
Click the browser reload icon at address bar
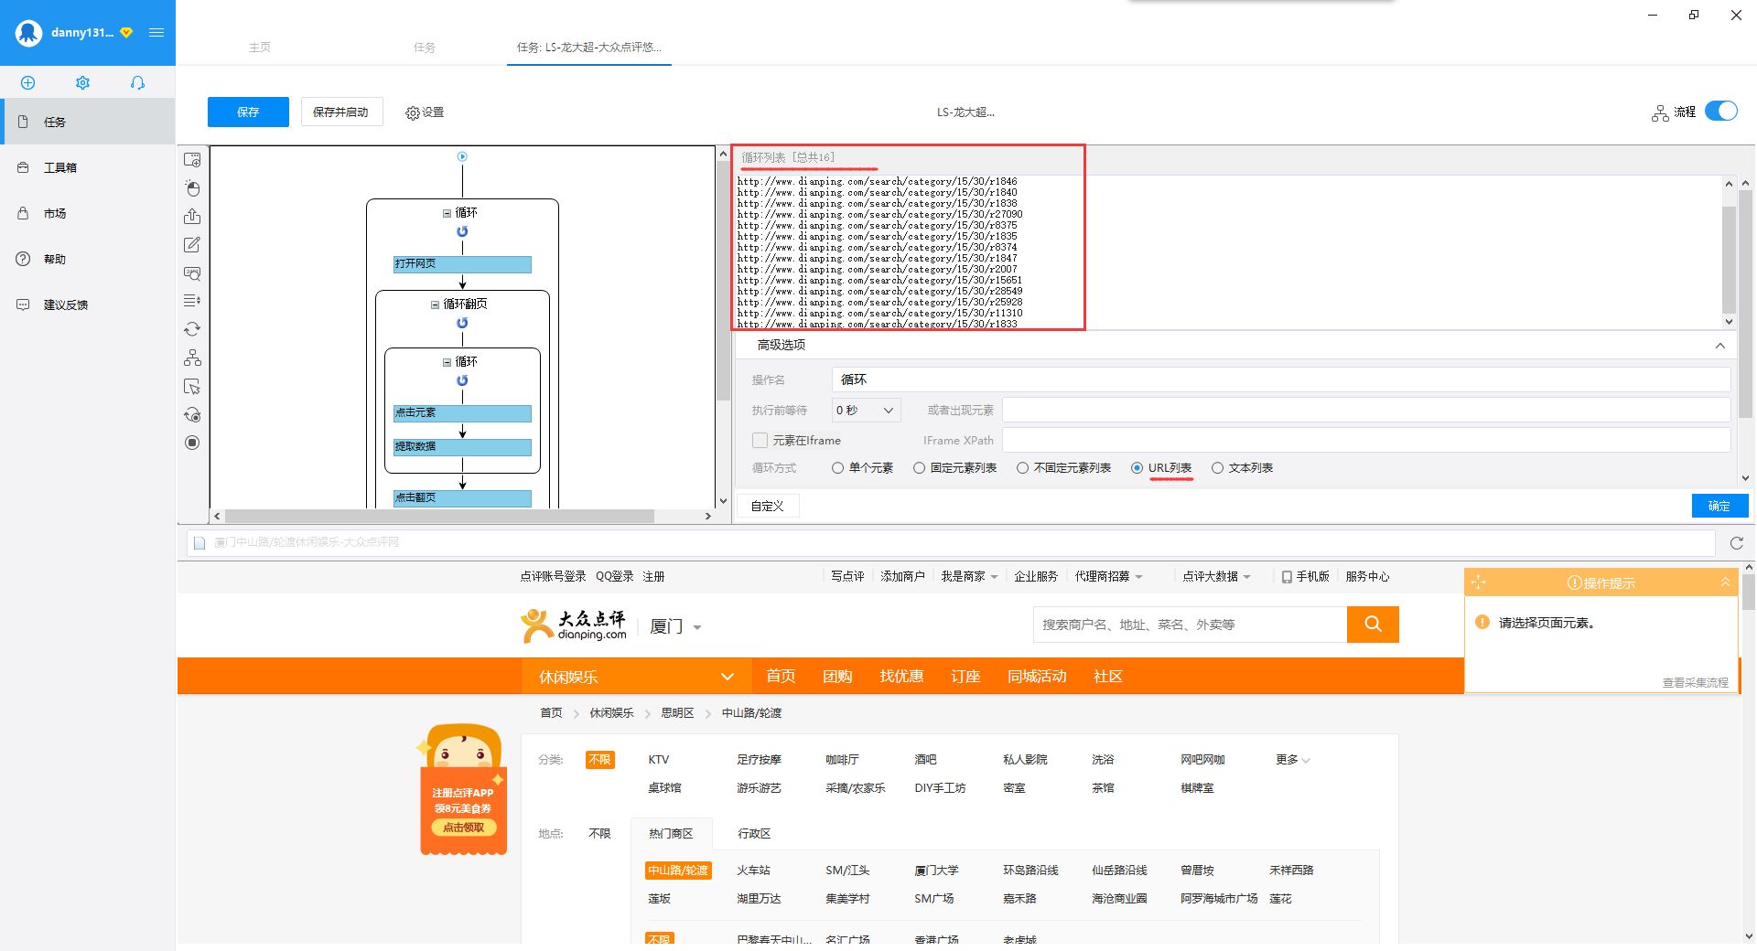[1736, 543]
